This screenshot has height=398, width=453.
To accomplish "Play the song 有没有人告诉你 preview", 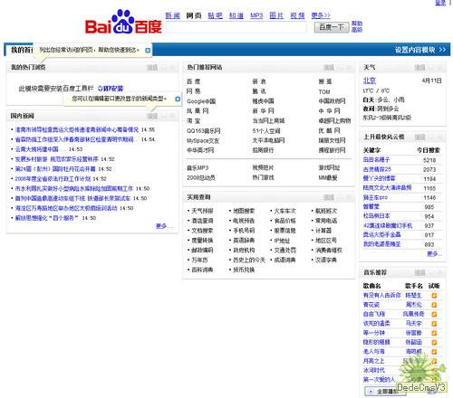I will pyautogui.click(x=434, y=296).
